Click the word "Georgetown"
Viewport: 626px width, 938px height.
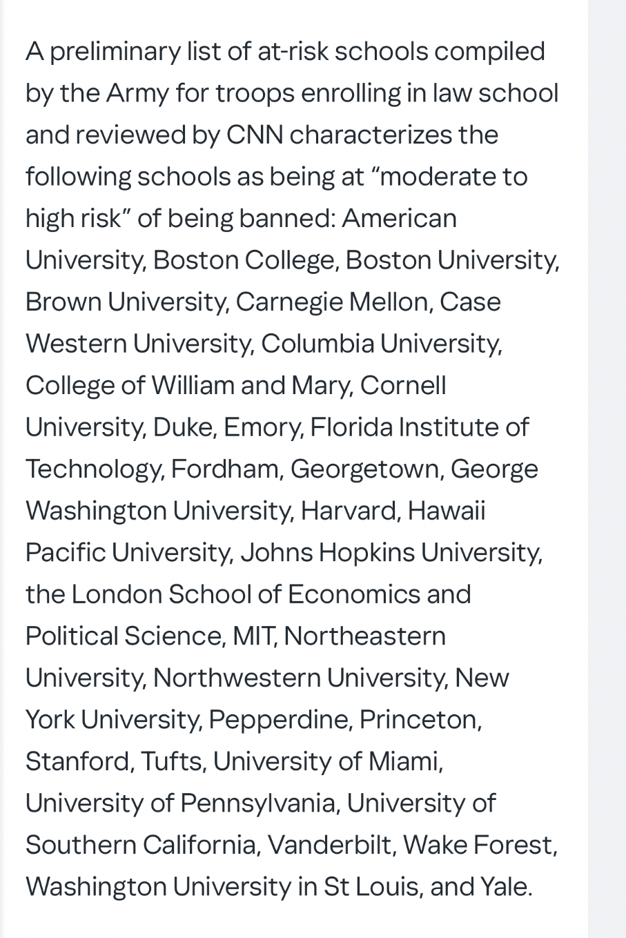coord(365,469)
